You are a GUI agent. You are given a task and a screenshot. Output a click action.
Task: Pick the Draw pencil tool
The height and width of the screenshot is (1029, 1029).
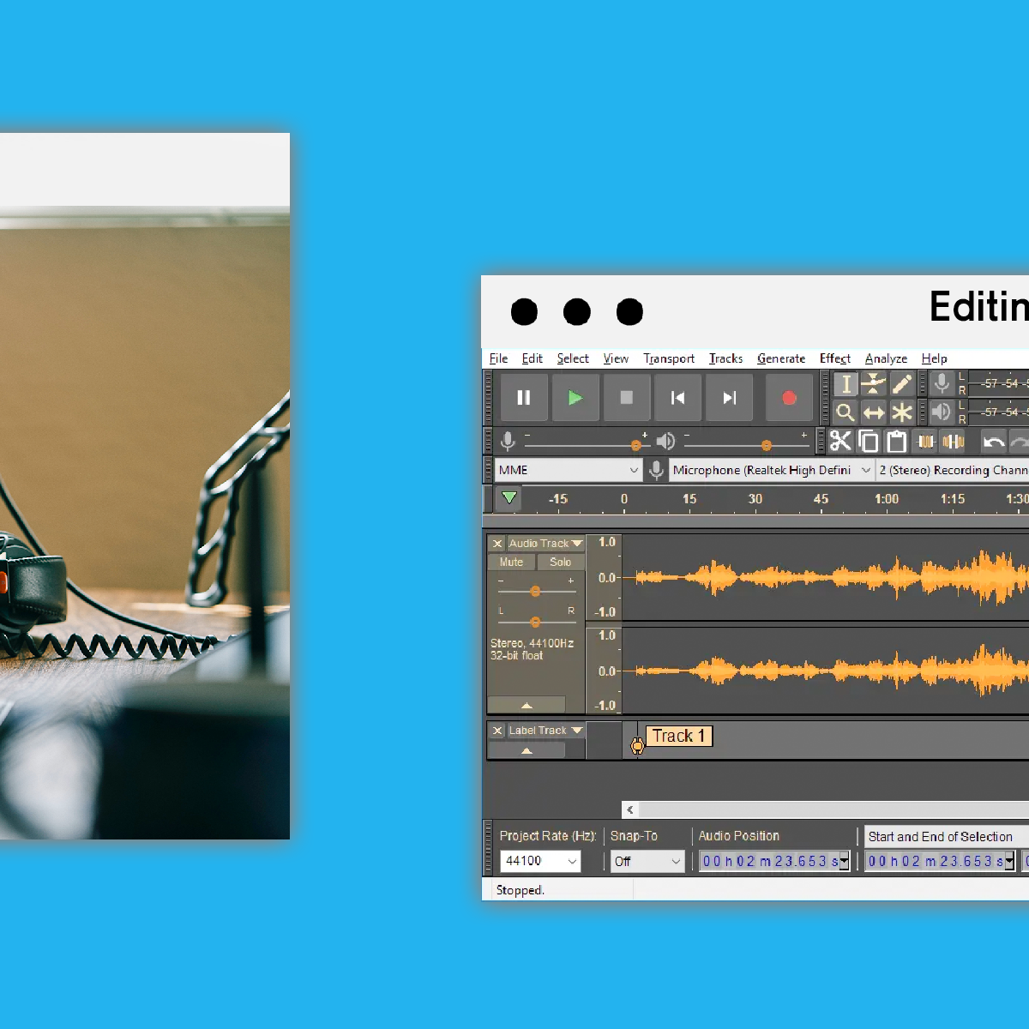901,384
